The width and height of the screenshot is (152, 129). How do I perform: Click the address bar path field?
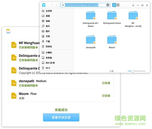coord(85,5)
